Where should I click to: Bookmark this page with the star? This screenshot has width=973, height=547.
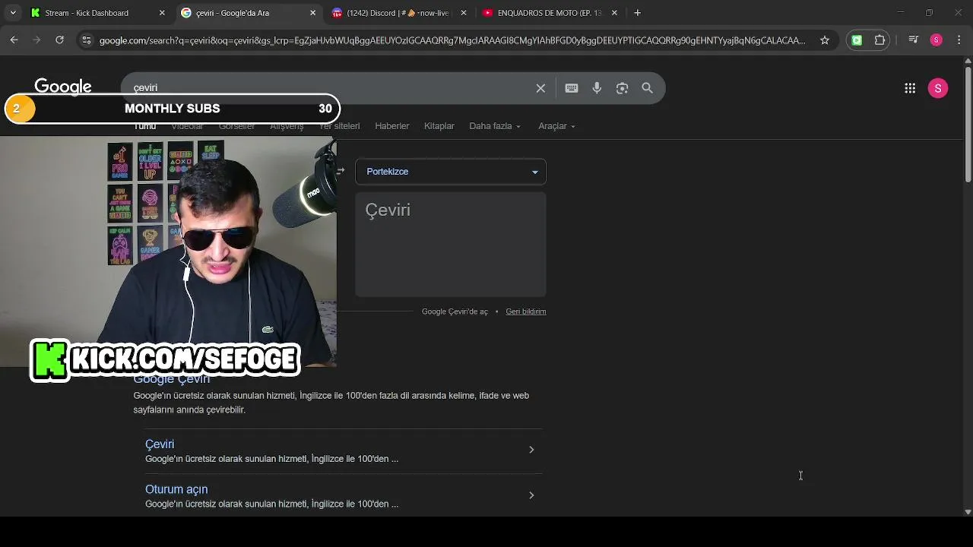tap(825, 40)
